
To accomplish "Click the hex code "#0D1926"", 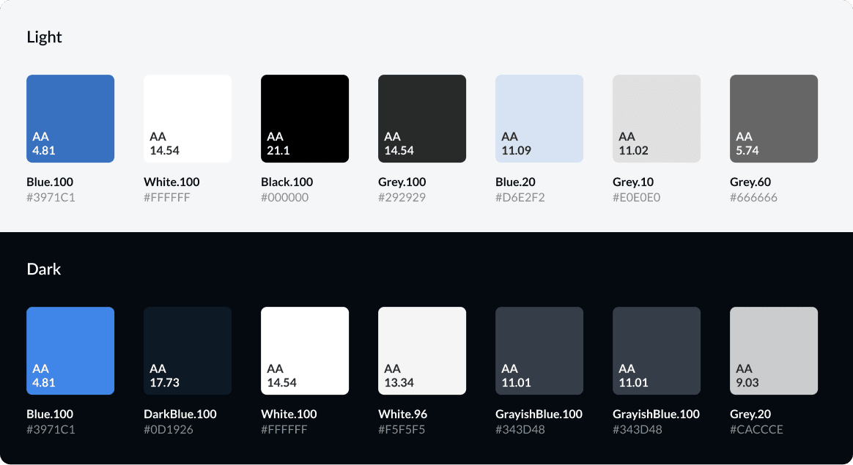I will tap(168, 430).
